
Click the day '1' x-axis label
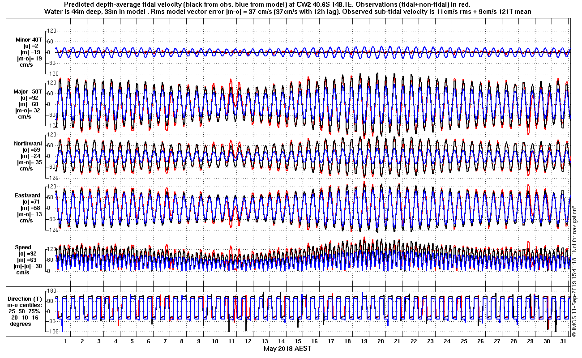click(x=66, y=341)
